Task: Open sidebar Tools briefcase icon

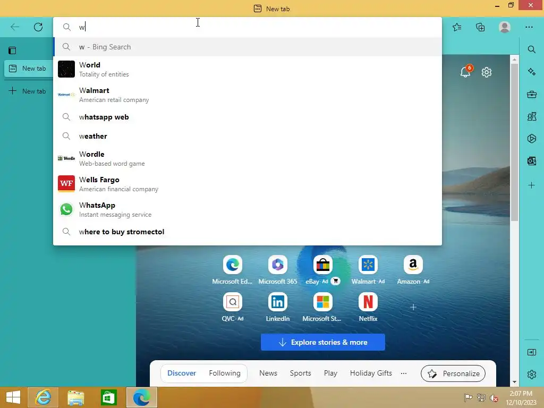Action: [531, 94]
